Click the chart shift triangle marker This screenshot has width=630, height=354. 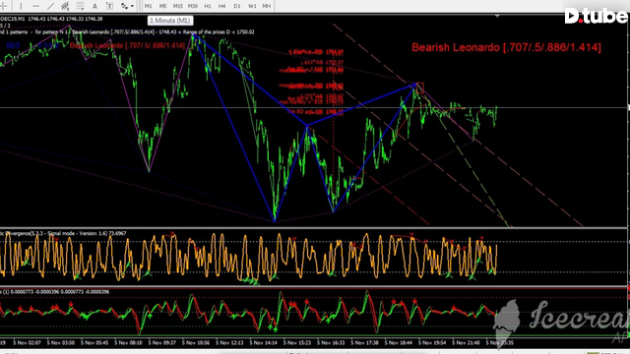pyautogui.click(x=497, y=16)
